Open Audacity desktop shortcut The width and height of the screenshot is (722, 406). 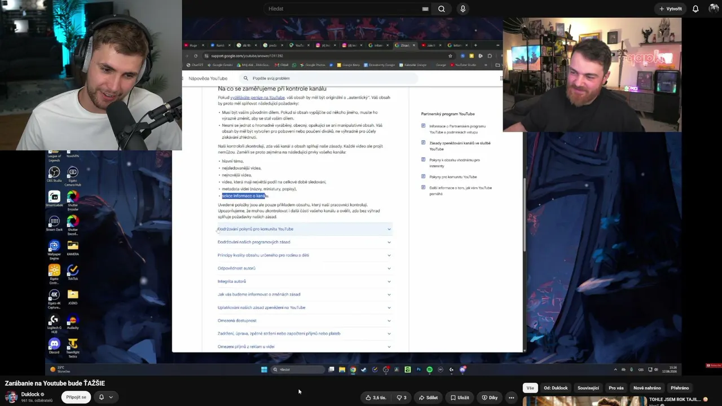click(x=73, y=322)
